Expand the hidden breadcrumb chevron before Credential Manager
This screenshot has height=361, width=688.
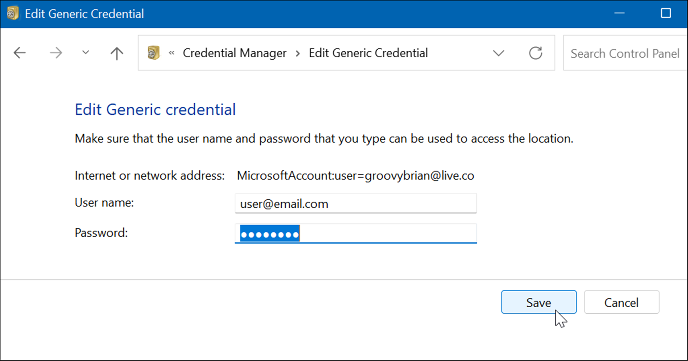[x=172, y=53]
